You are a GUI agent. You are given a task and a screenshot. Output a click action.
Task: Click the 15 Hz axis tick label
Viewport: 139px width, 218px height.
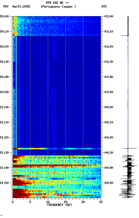pyautogui.click(x=65, y=202)
